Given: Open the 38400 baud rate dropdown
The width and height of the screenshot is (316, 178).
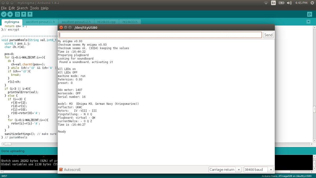Looking at the screenshot, I should tap(259, 170).
